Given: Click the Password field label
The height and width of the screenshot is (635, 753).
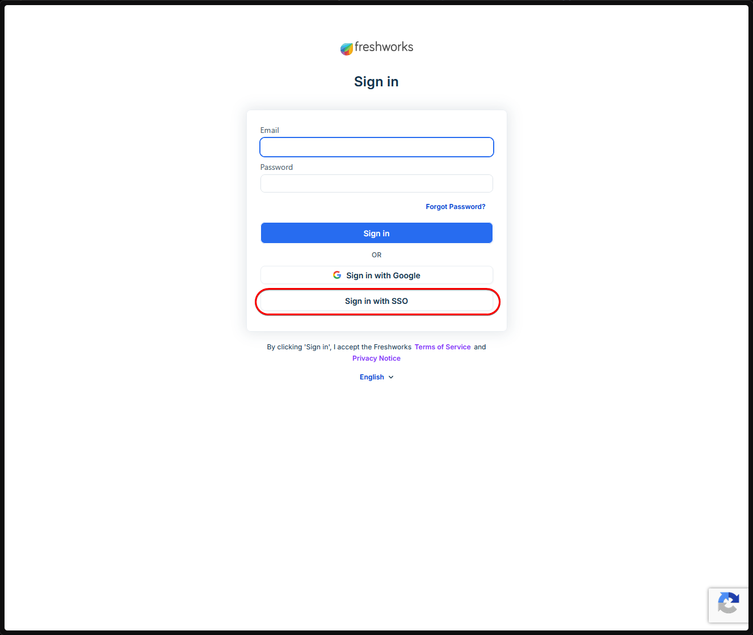Looking at the screenshot, I should point(276,167).
